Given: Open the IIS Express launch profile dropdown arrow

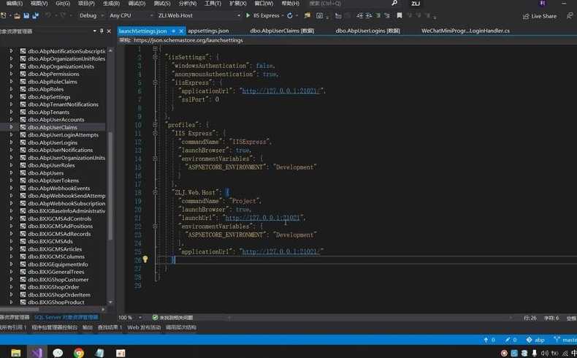Looking at the screenshot, I should (283, 15).
